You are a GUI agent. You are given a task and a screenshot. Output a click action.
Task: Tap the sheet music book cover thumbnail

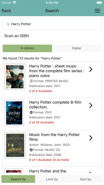pos(15,77)
